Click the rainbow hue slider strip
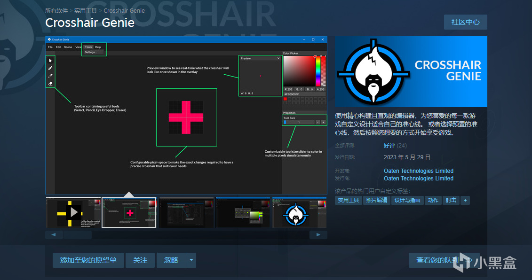Image resolution: width=532 pixels, height=280 pixels. click(x=318, y=71)
